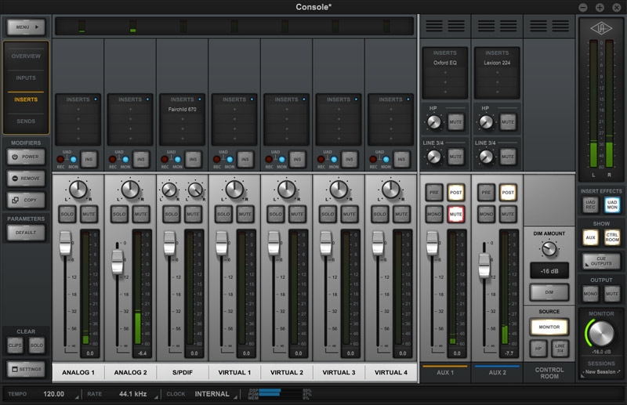Click the ANALOG 2 level value -6.4
Image resolution: width=627 pixels, height=405 pixels.
tap(142, 353)
